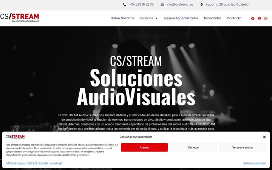
Task: Open Ver preferencias for cookies
Action: pos(243,147)
